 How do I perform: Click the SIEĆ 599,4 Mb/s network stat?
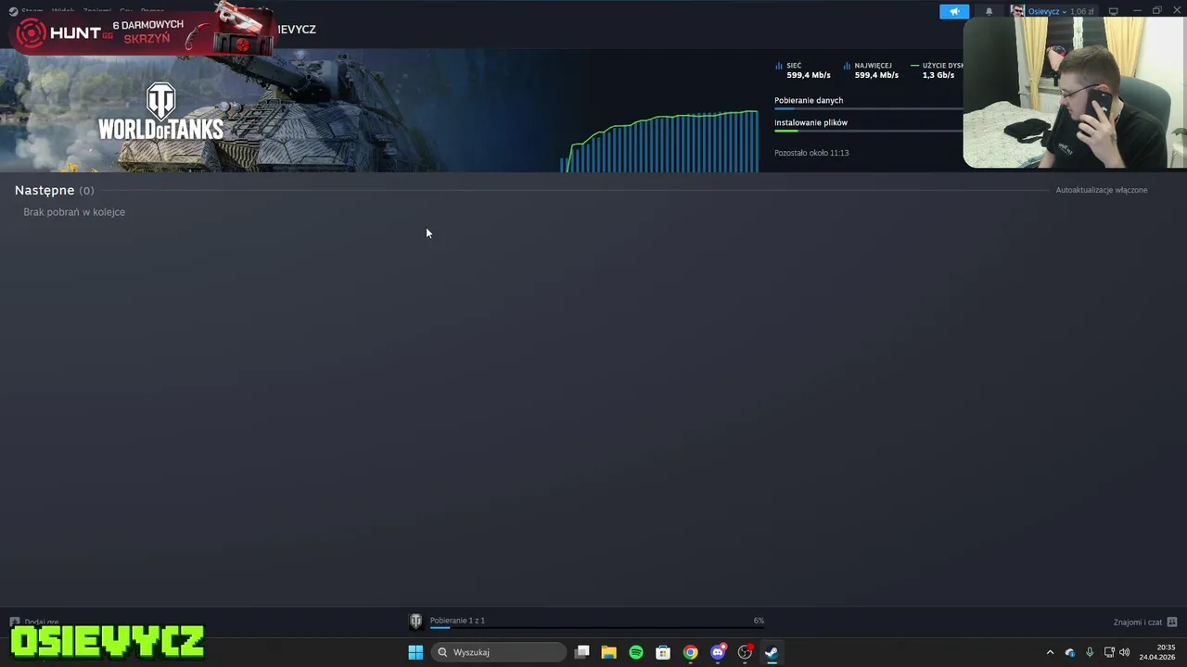[803, 70]
